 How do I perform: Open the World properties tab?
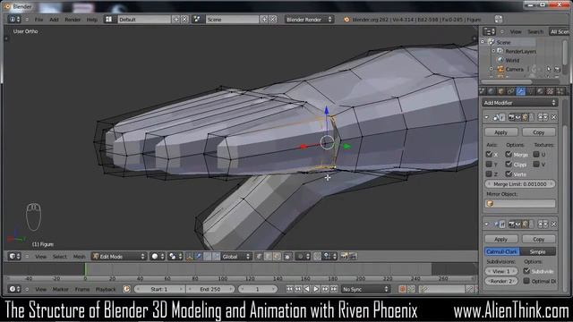tap(492, 91)
